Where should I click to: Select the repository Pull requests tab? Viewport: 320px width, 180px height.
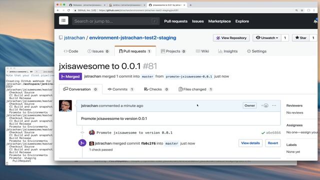tap(135, 51)
